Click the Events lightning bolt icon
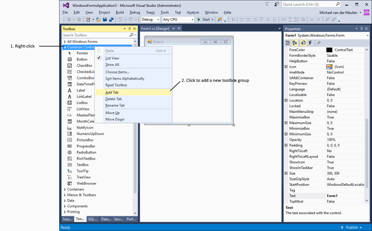Image resolution: width=372 pixels, height=231 pixels. point(310,43)
